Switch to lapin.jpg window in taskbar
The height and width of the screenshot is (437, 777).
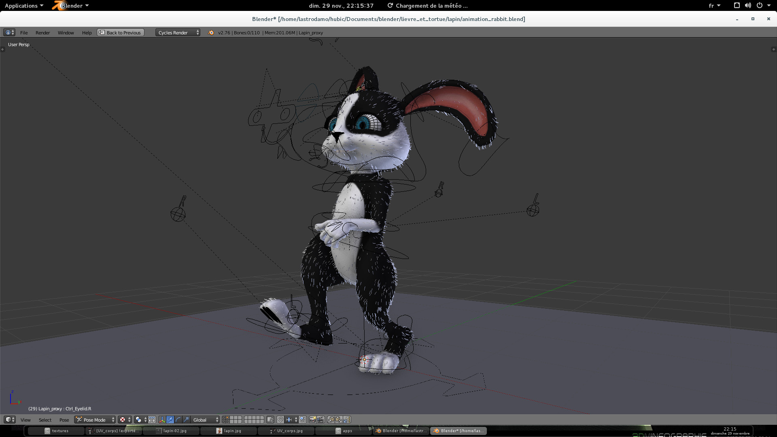[x=229, y=431]
